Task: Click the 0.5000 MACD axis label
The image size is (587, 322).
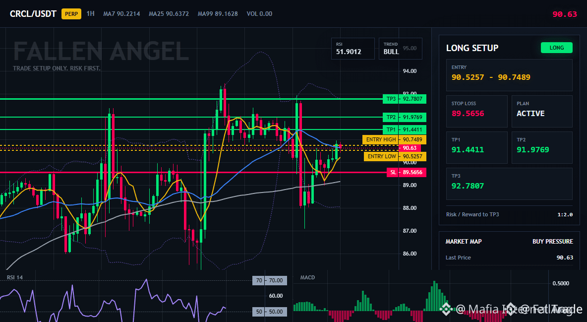Action: [x=561, y=283]
